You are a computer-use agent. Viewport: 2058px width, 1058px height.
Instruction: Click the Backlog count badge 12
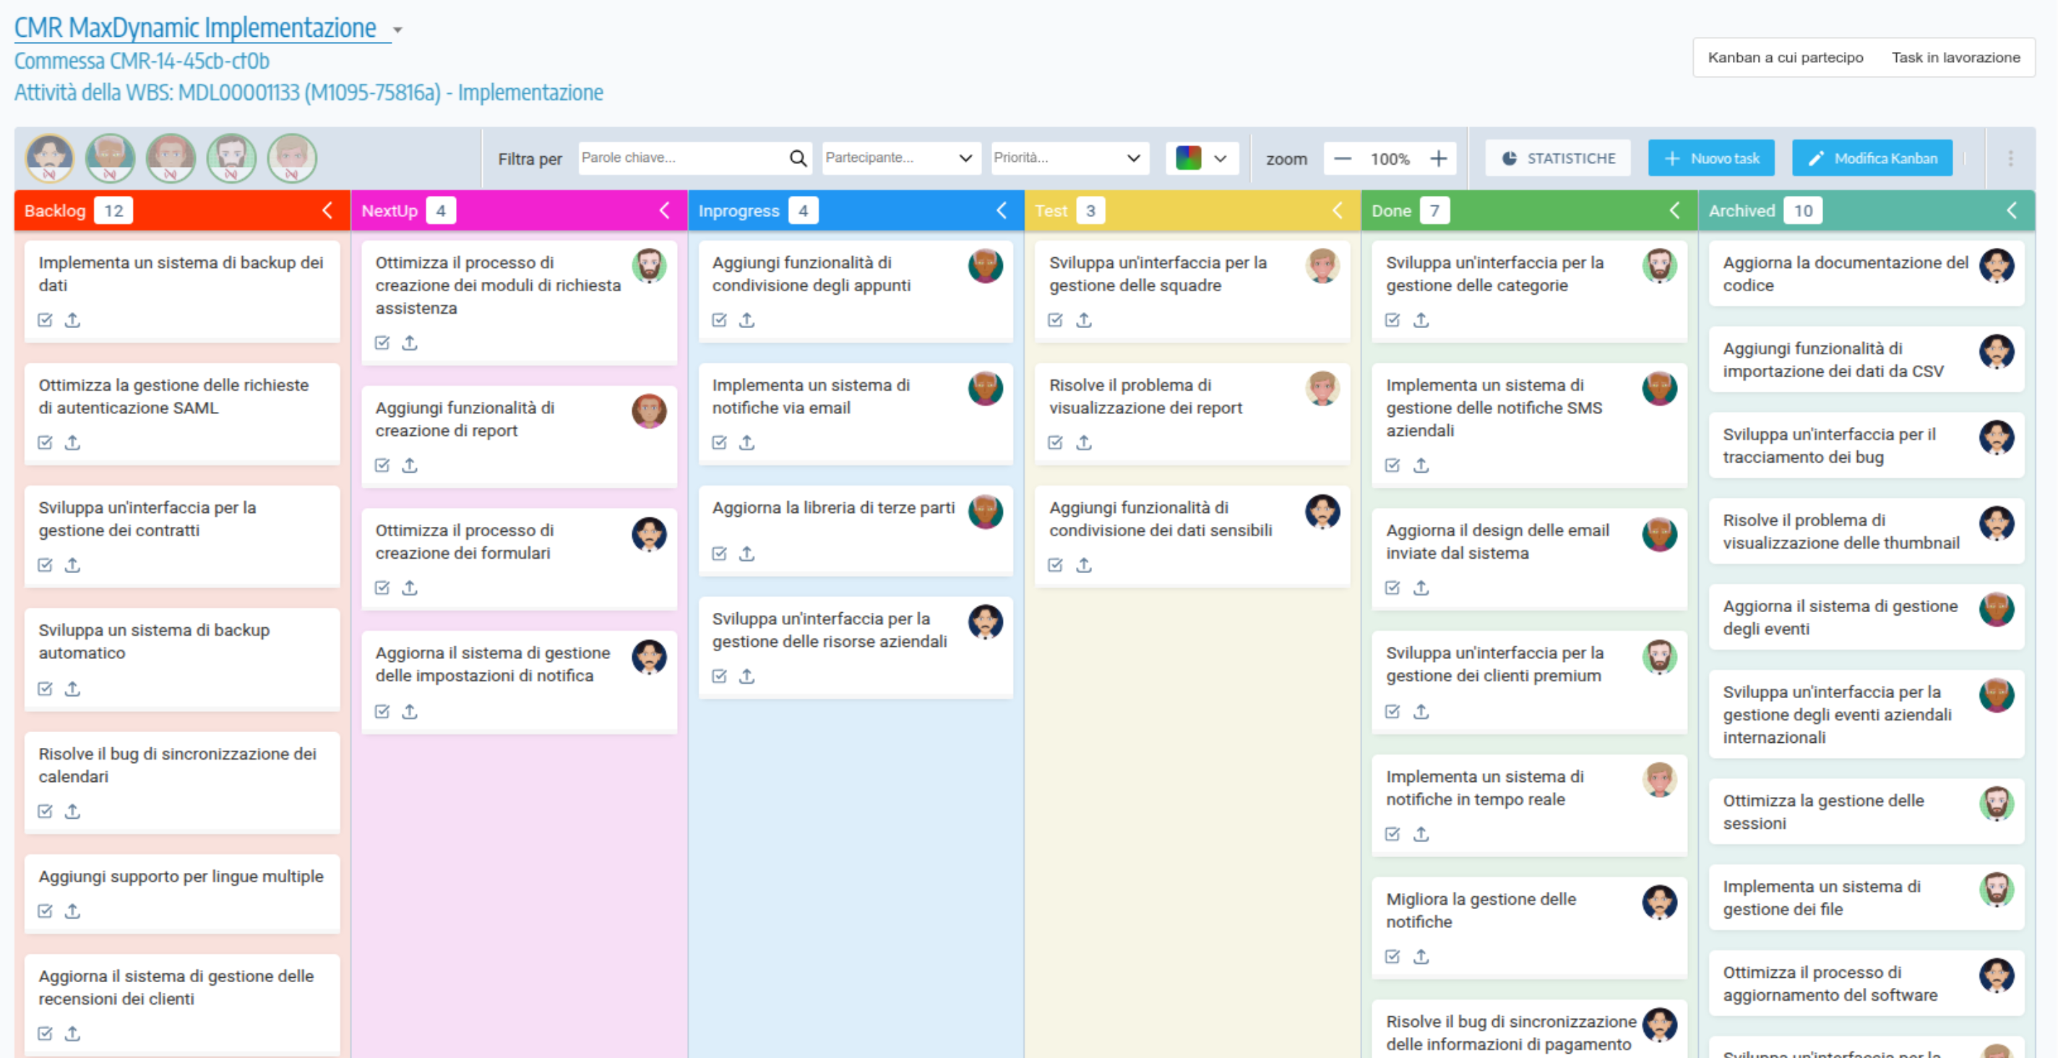[113, 211]
